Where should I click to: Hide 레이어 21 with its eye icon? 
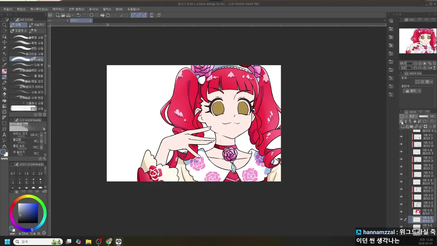click(x=401, y=137)
